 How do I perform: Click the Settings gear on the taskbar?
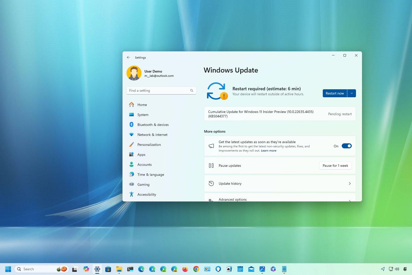click(x=97, y=269)
